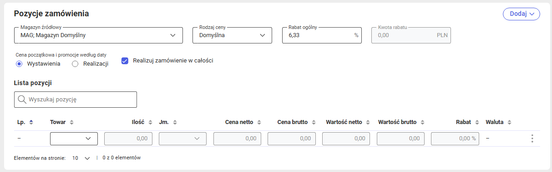Open the Rodzaj ceny dropdown
The image size is (552, 172).
pos(232,35)
